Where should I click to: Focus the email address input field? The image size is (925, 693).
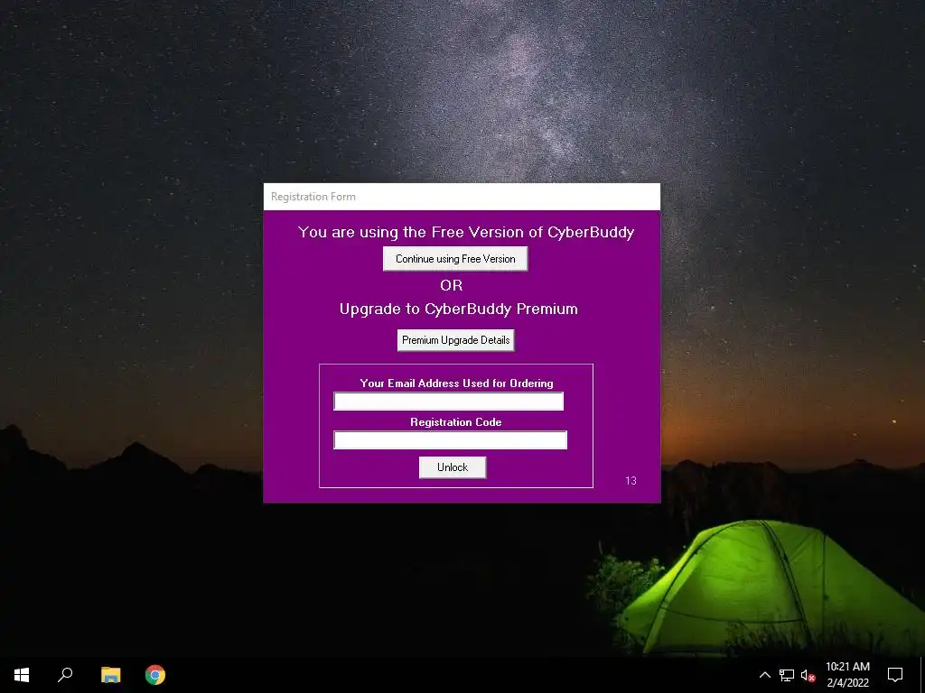(x=448, y=402)
